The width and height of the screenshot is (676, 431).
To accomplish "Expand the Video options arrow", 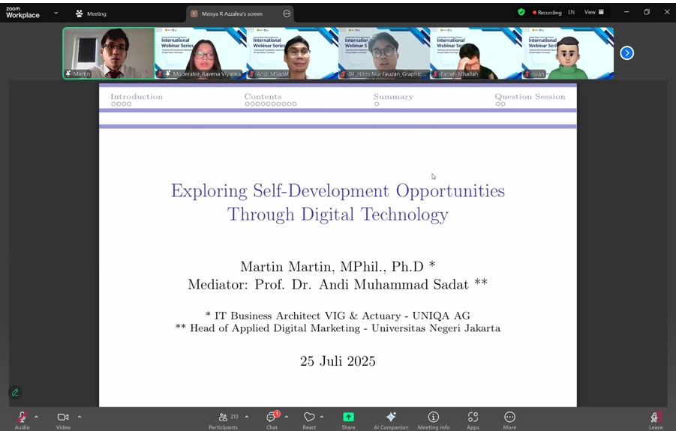I will 79,417.
